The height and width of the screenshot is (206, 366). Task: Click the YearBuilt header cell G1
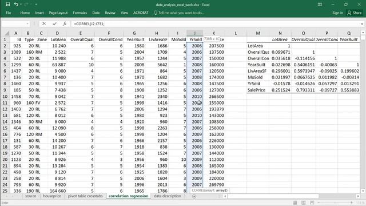(x=134, y=39)
